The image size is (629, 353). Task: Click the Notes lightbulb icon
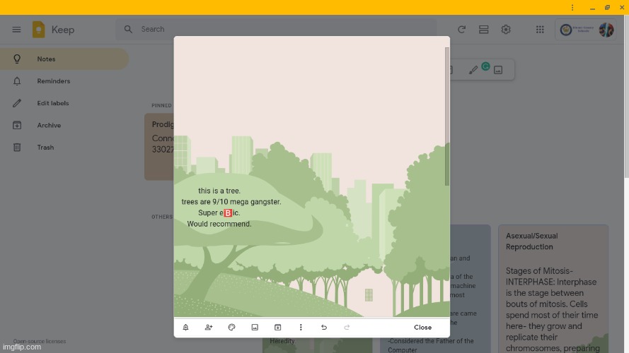[x=17, y=59]
